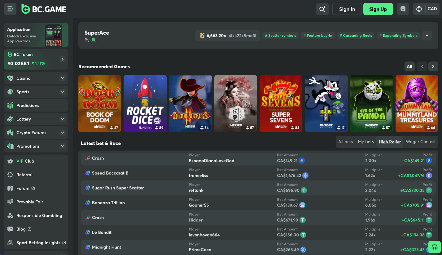The width and height of the screenshot is (442, 255).
Task: Click the Le Bandit game name
Action: (102, 232)
